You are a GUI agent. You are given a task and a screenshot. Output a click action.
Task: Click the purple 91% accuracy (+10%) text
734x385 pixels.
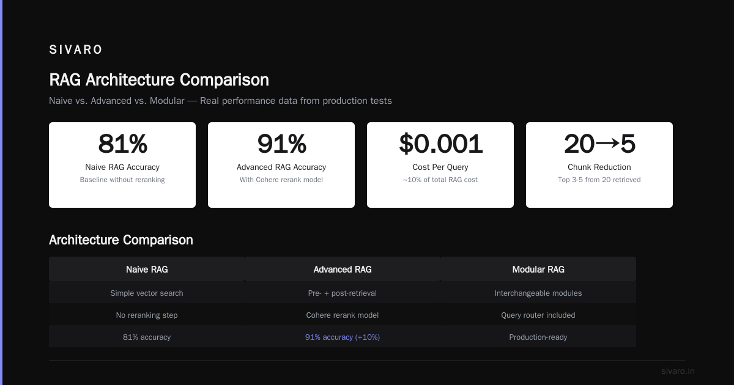[343, 337]
